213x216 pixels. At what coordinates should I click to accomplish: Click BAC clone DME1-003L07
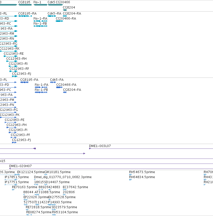coord(151,149)
